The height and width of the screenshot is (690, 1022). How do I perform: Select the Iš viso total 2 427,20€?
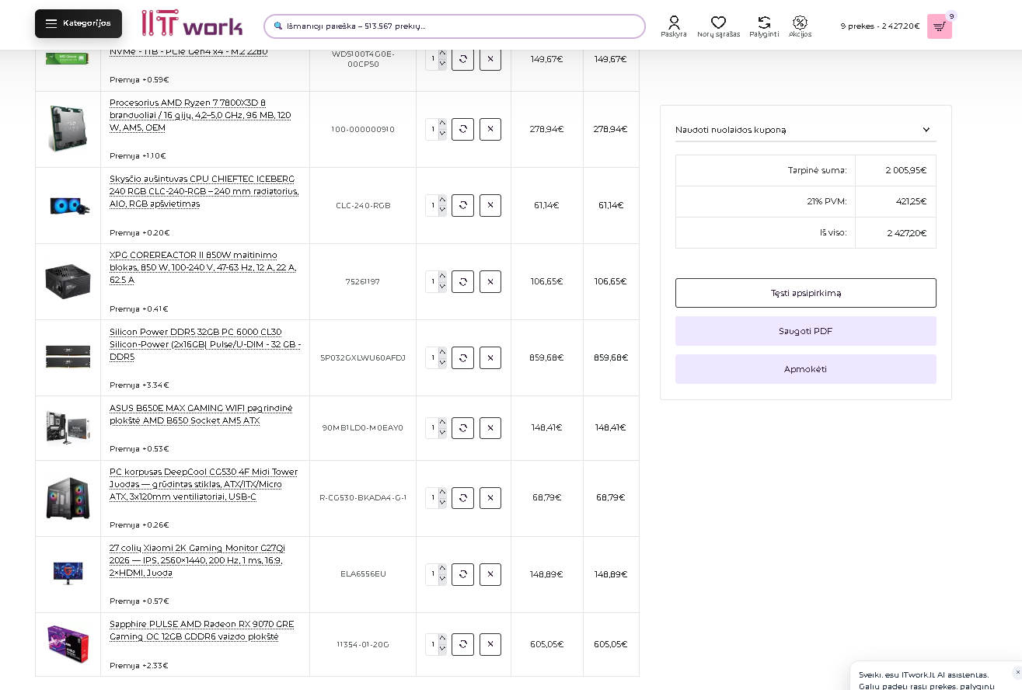[907, 232]
